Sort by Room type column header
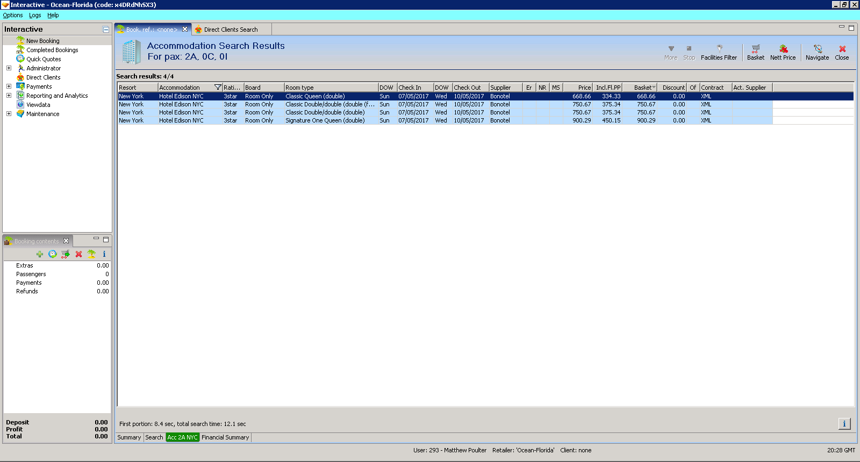860x462 pixels. pyautogui.click(x=331, y=88)
